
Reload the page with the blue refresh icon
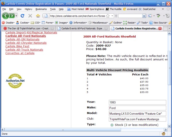point(22,16)
